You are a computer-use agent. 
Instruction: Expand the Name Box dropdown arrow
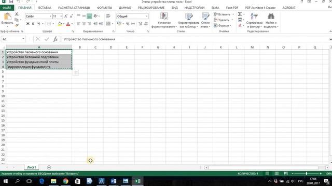[x=23, y=39]
